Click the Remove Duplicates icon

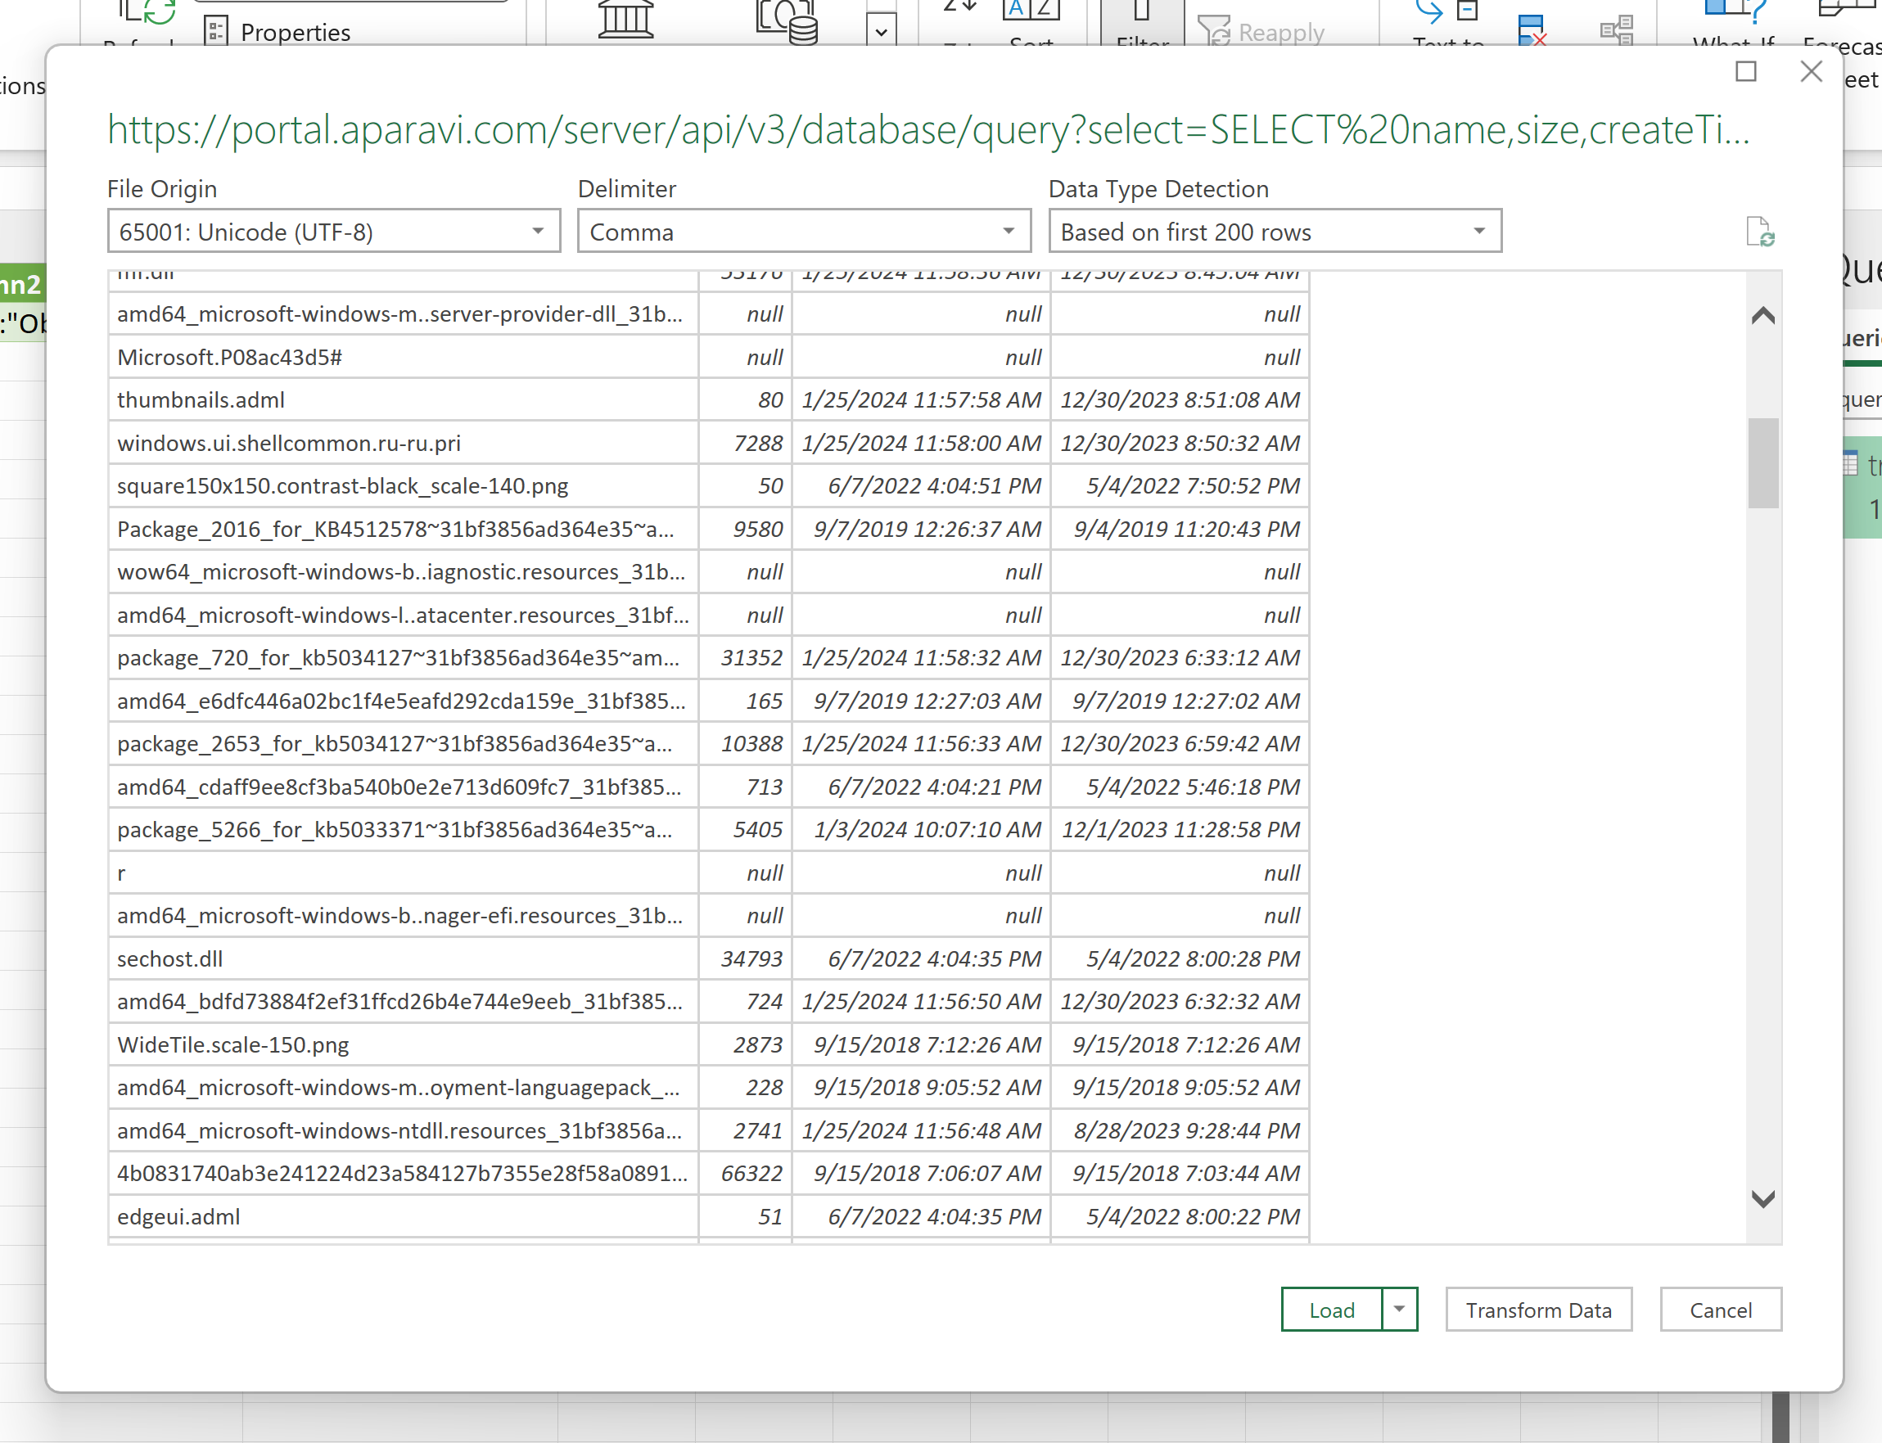pyautogui.click(x=1531, y=31)
